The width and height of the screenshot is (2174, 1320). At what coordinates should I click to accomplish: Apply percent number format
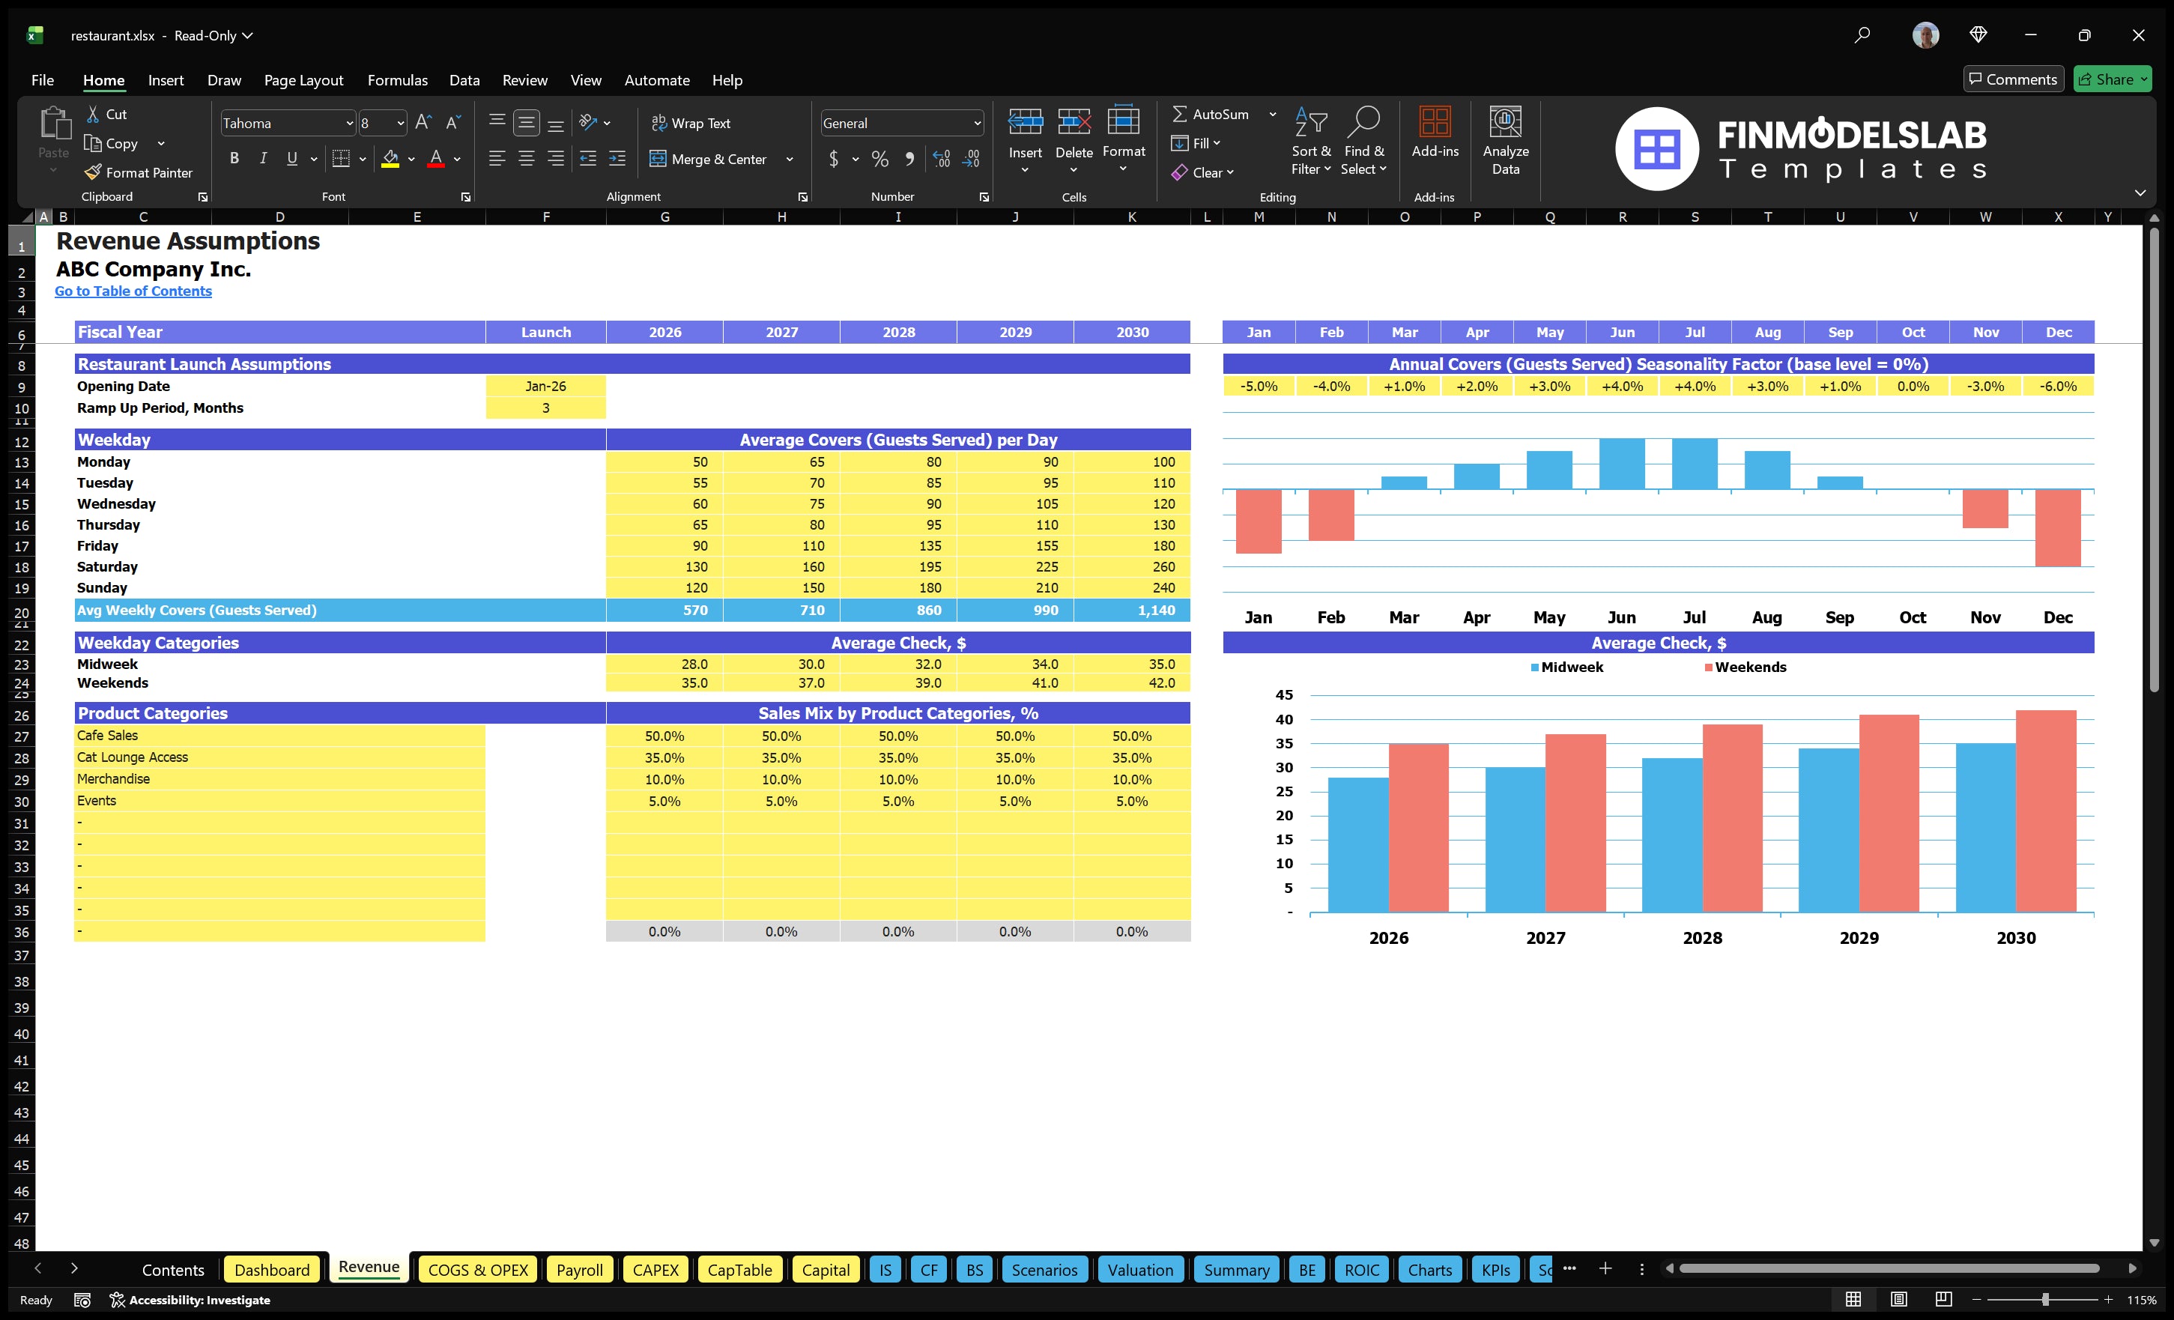tap(879, 160)
